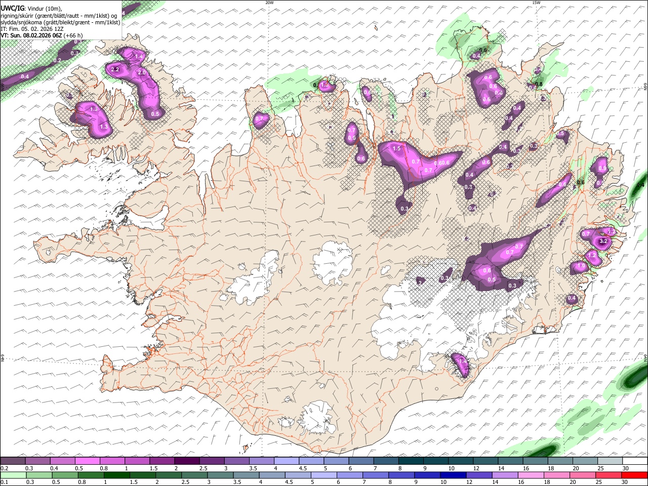The width and height of the screenshot is (648, 486).
Task: Click the '15W' longitude label
Action: click(x=536, y=3)
